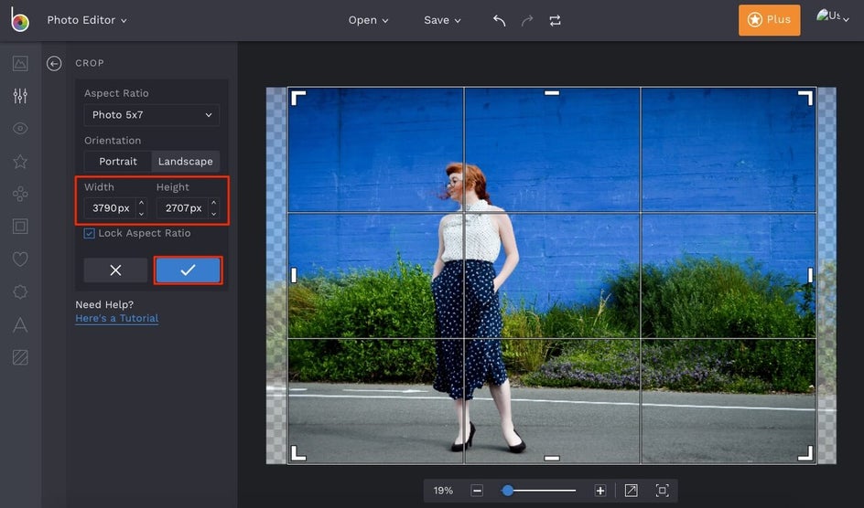The width and height of the screenshot is (864, 508).
Task: Select Landscape orientation
Action: (x=185, y=162)
